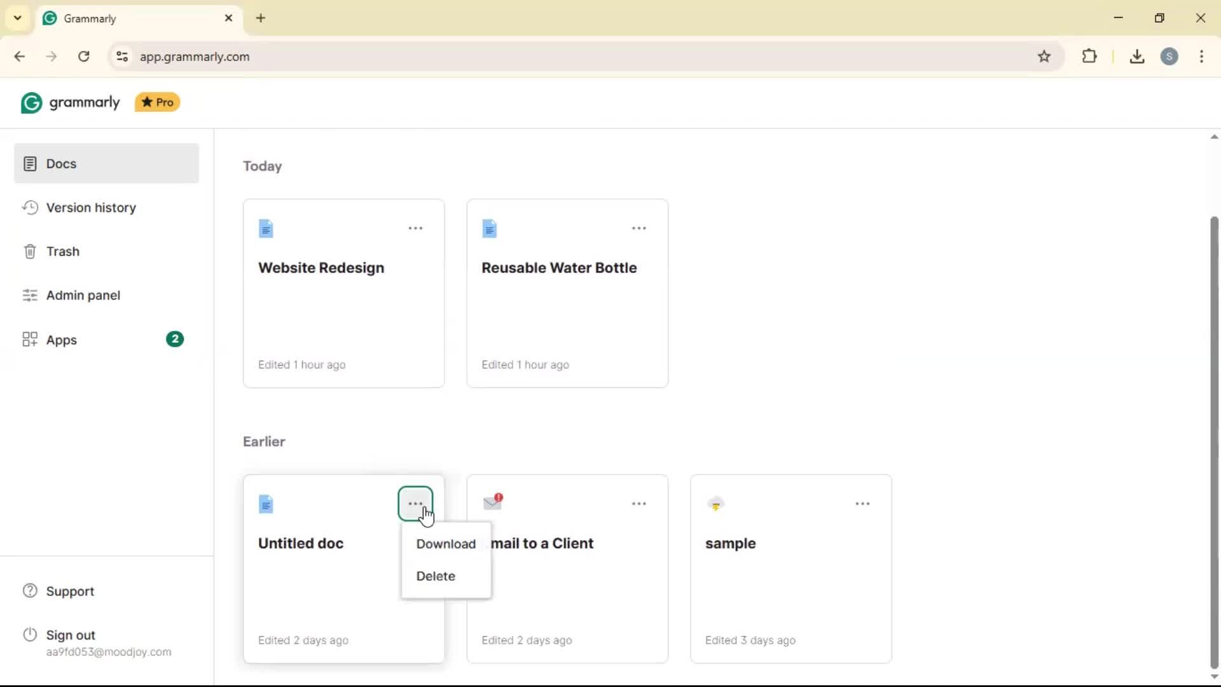Click the 'Edited 2 days ago' text on Untitled doc
This screenshot has width=1221, height=687.
point(303,641)
